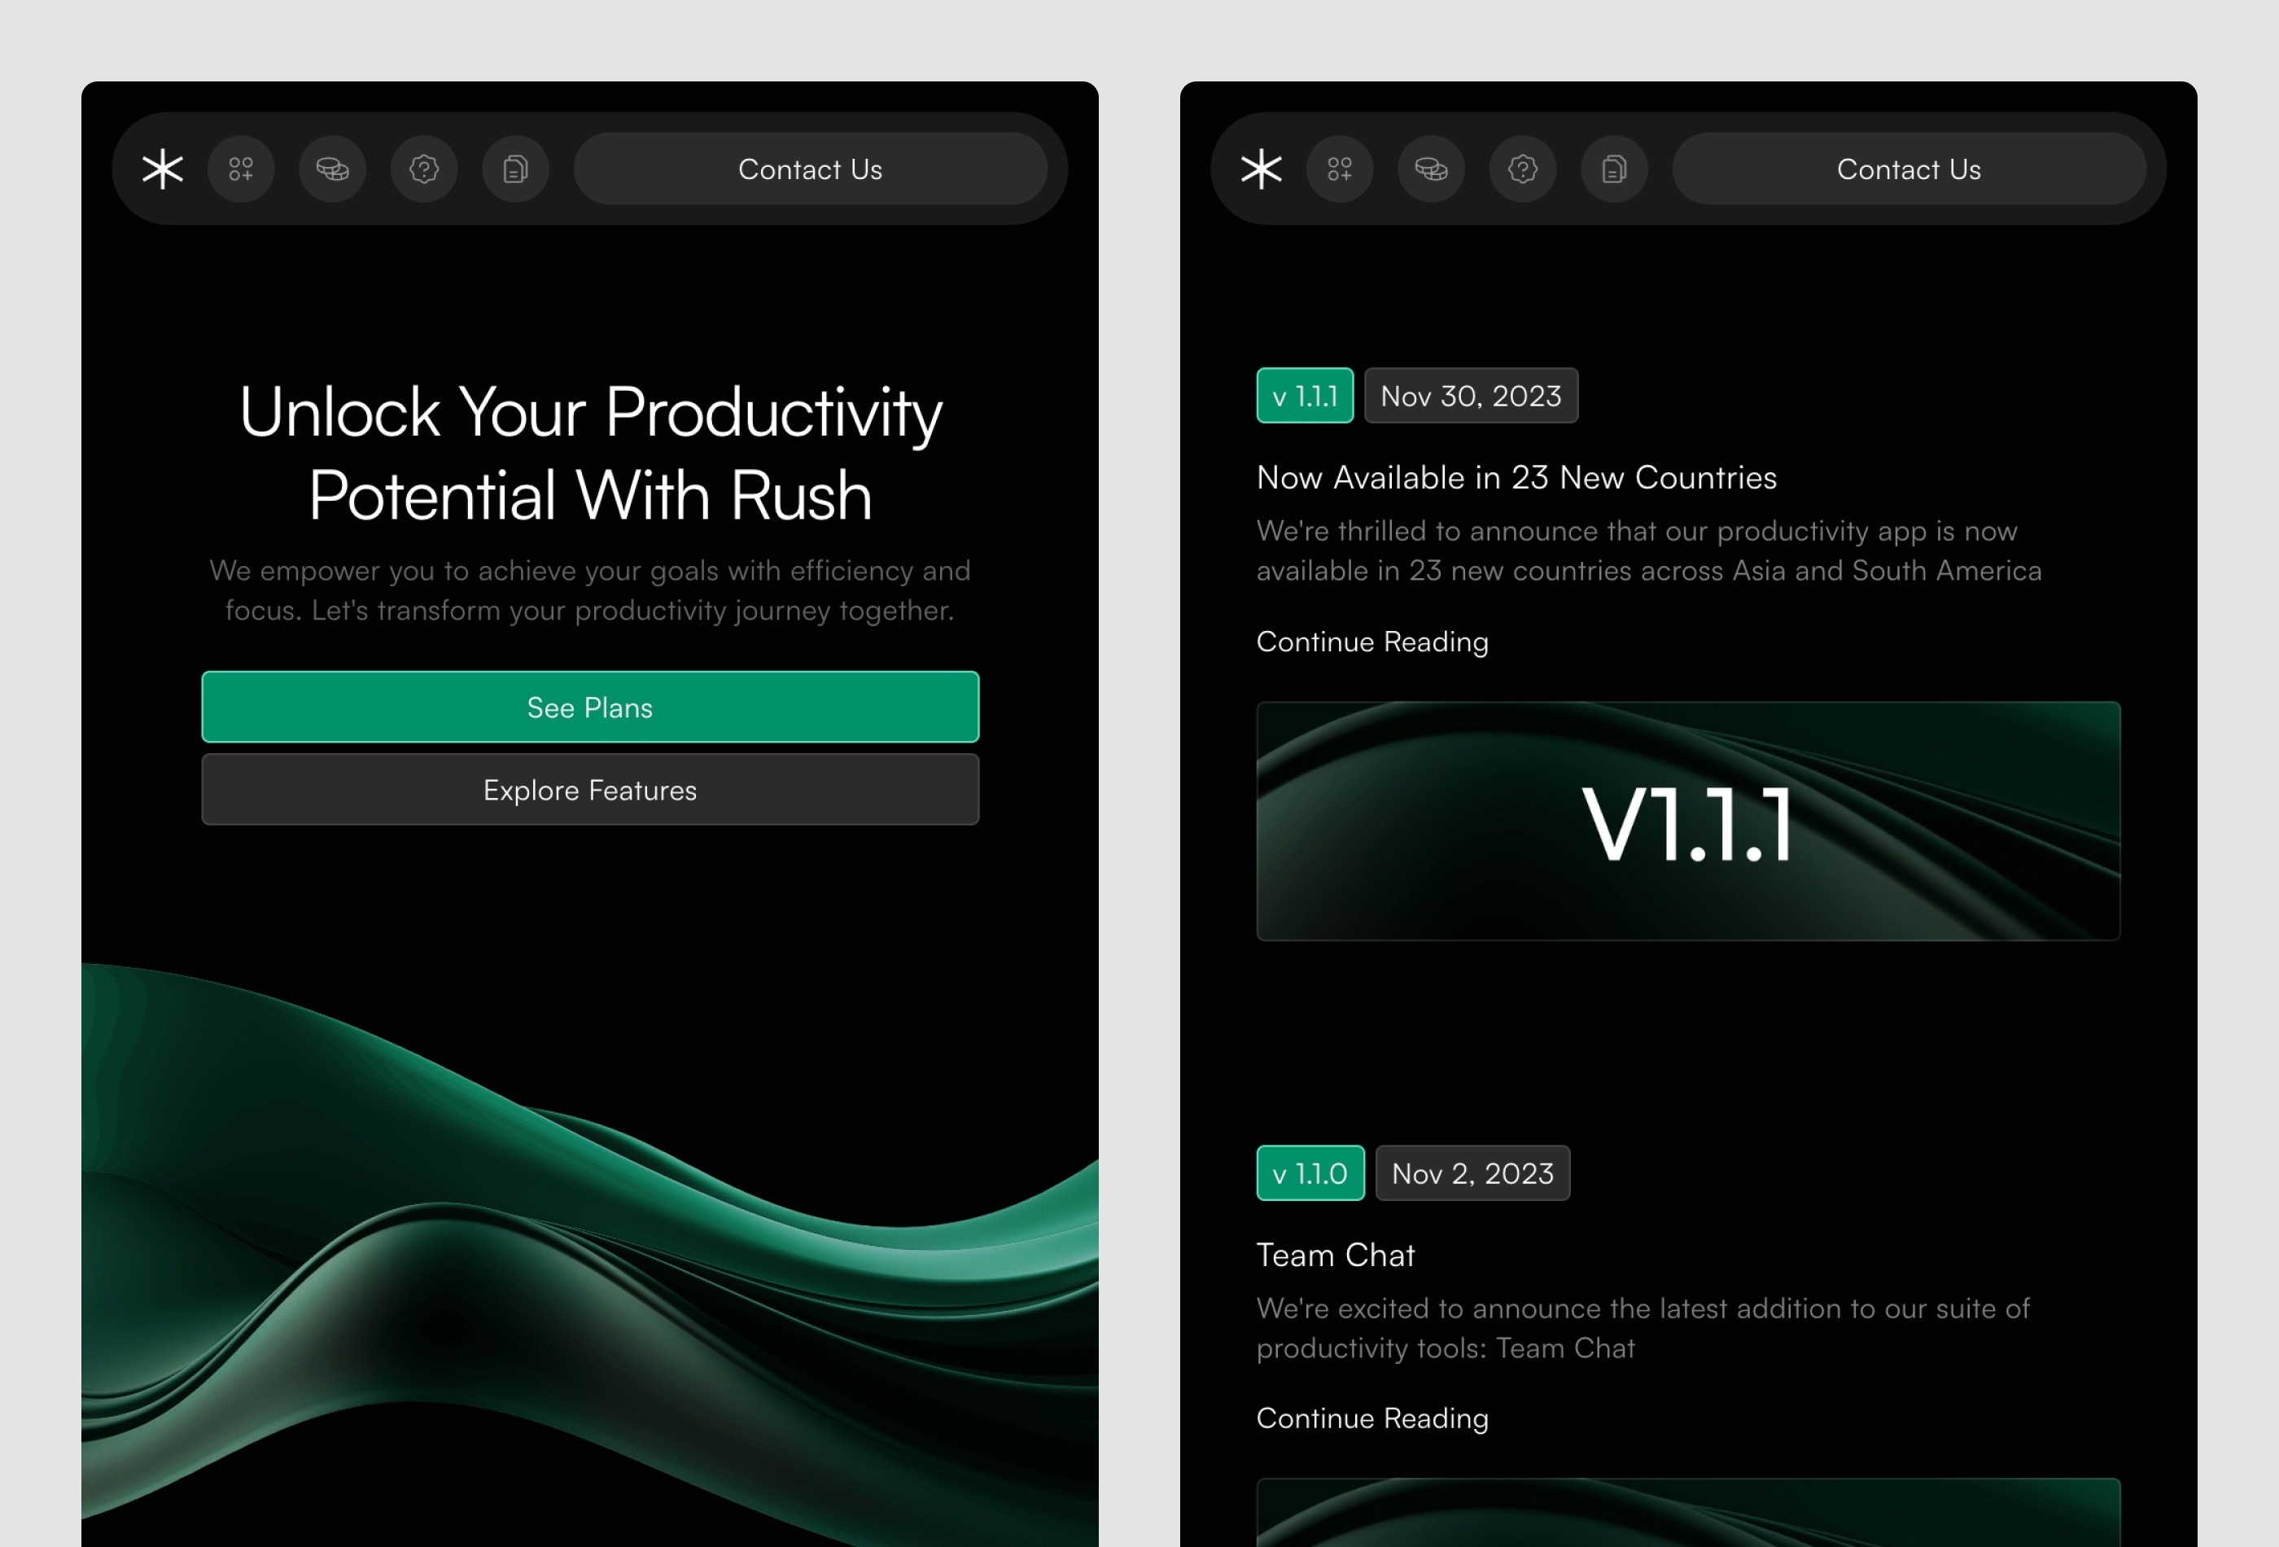Click the left screen grid icon
Viewport: 2279px width, 1547px height.
[243, 168]
